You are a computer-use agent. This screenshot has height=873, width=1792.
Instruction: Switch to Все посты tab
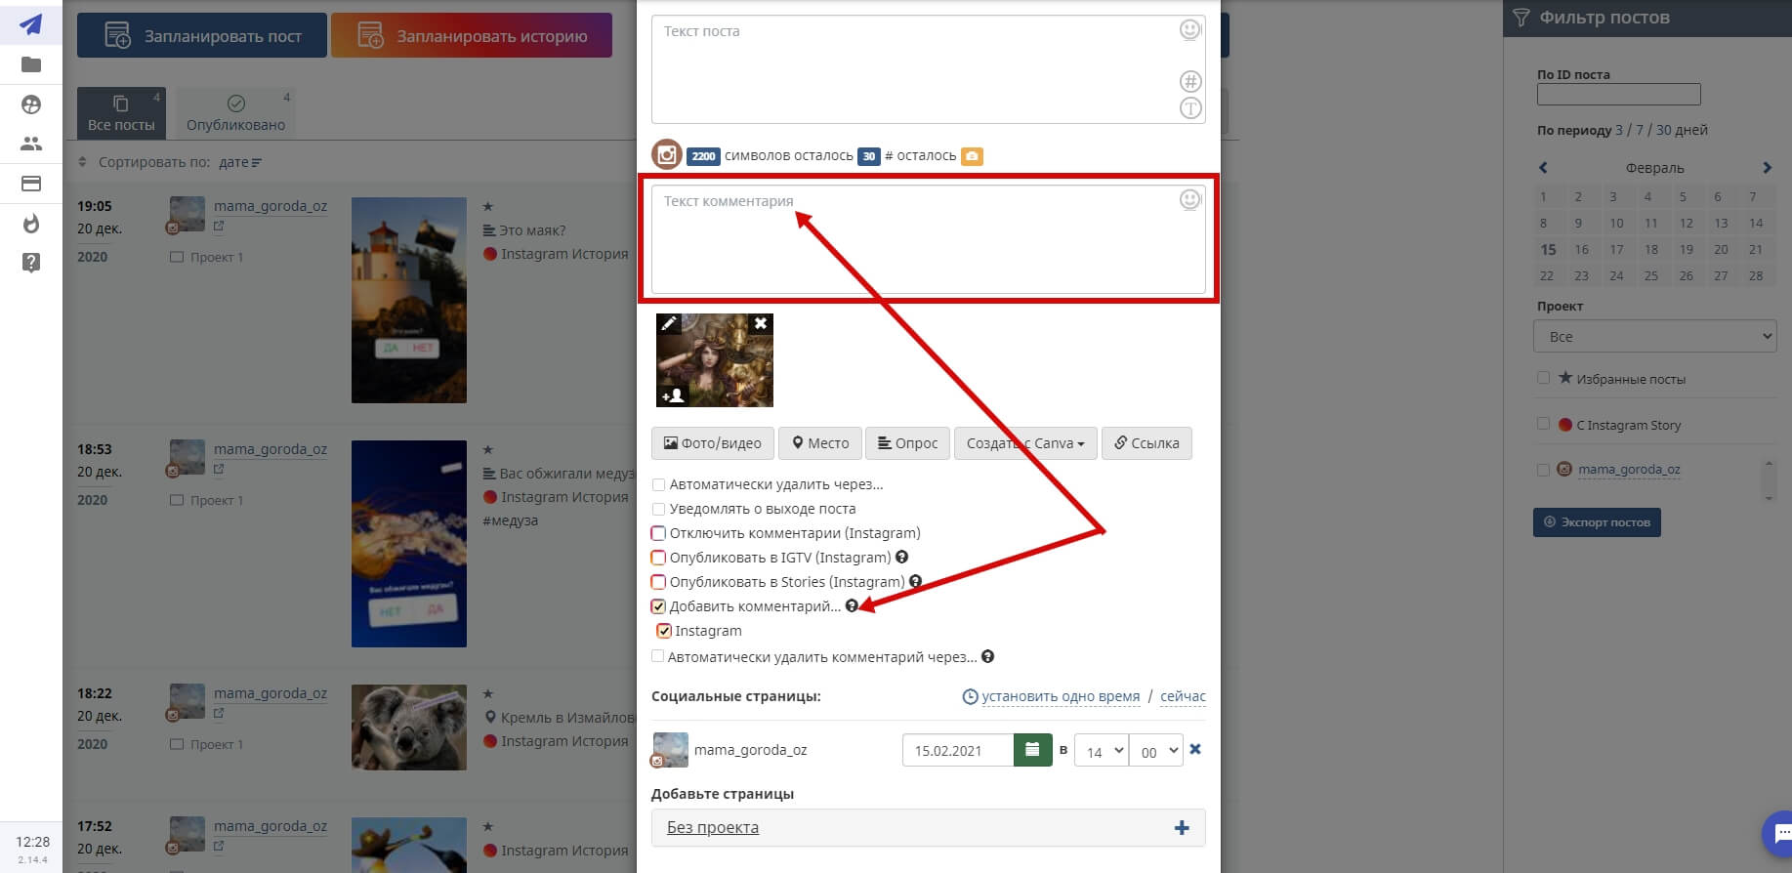(x=121, y=113)
